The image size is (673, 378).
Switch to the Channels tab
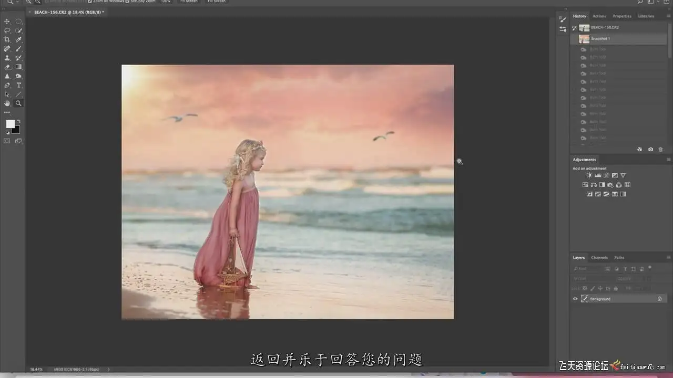pyautogui.click(x=599, y=258)
